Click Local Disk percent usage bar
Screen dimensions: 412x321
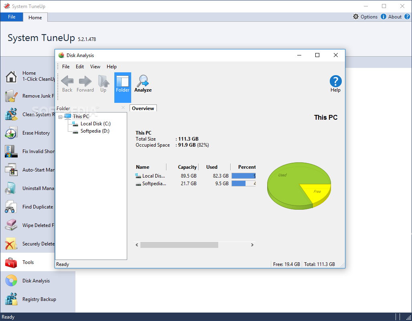click(x=244, y=176)
